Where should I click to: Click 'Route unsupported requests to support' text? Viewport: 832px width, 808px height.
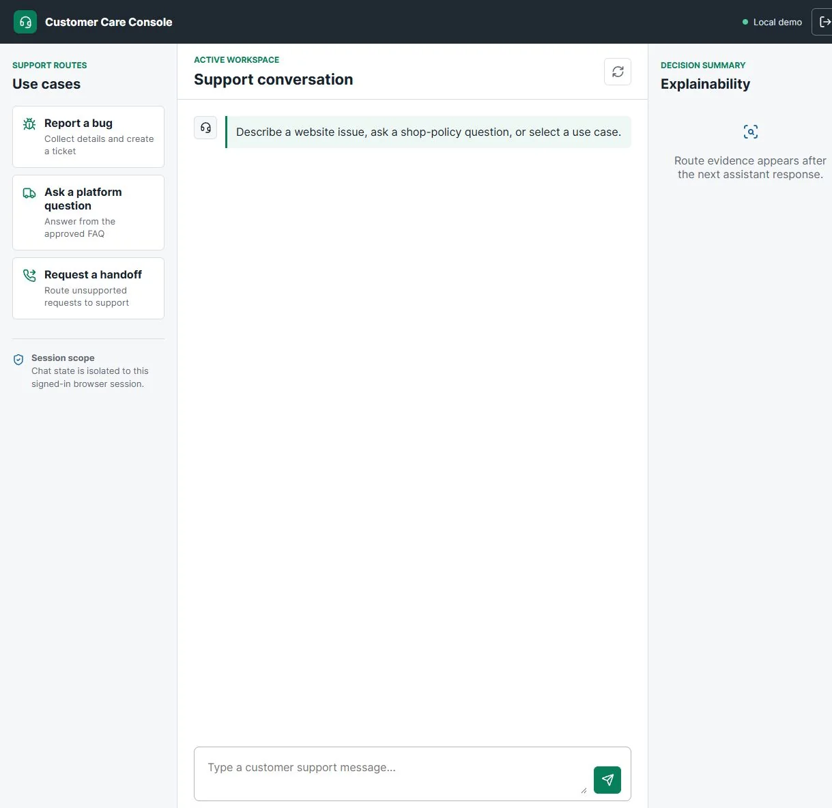click(87, 296)
